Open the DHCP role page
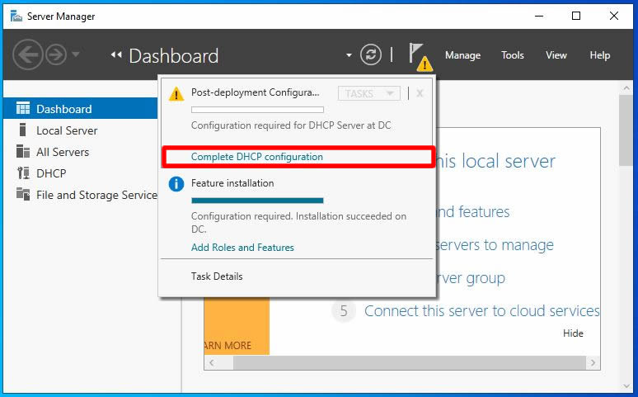 (x=51, y=173)
